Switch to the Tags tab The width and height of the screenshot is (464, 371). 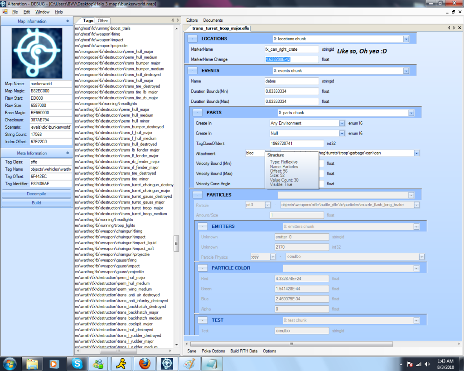point(88,21)
